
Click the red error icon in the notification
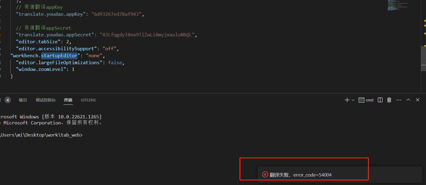point(265,174)
